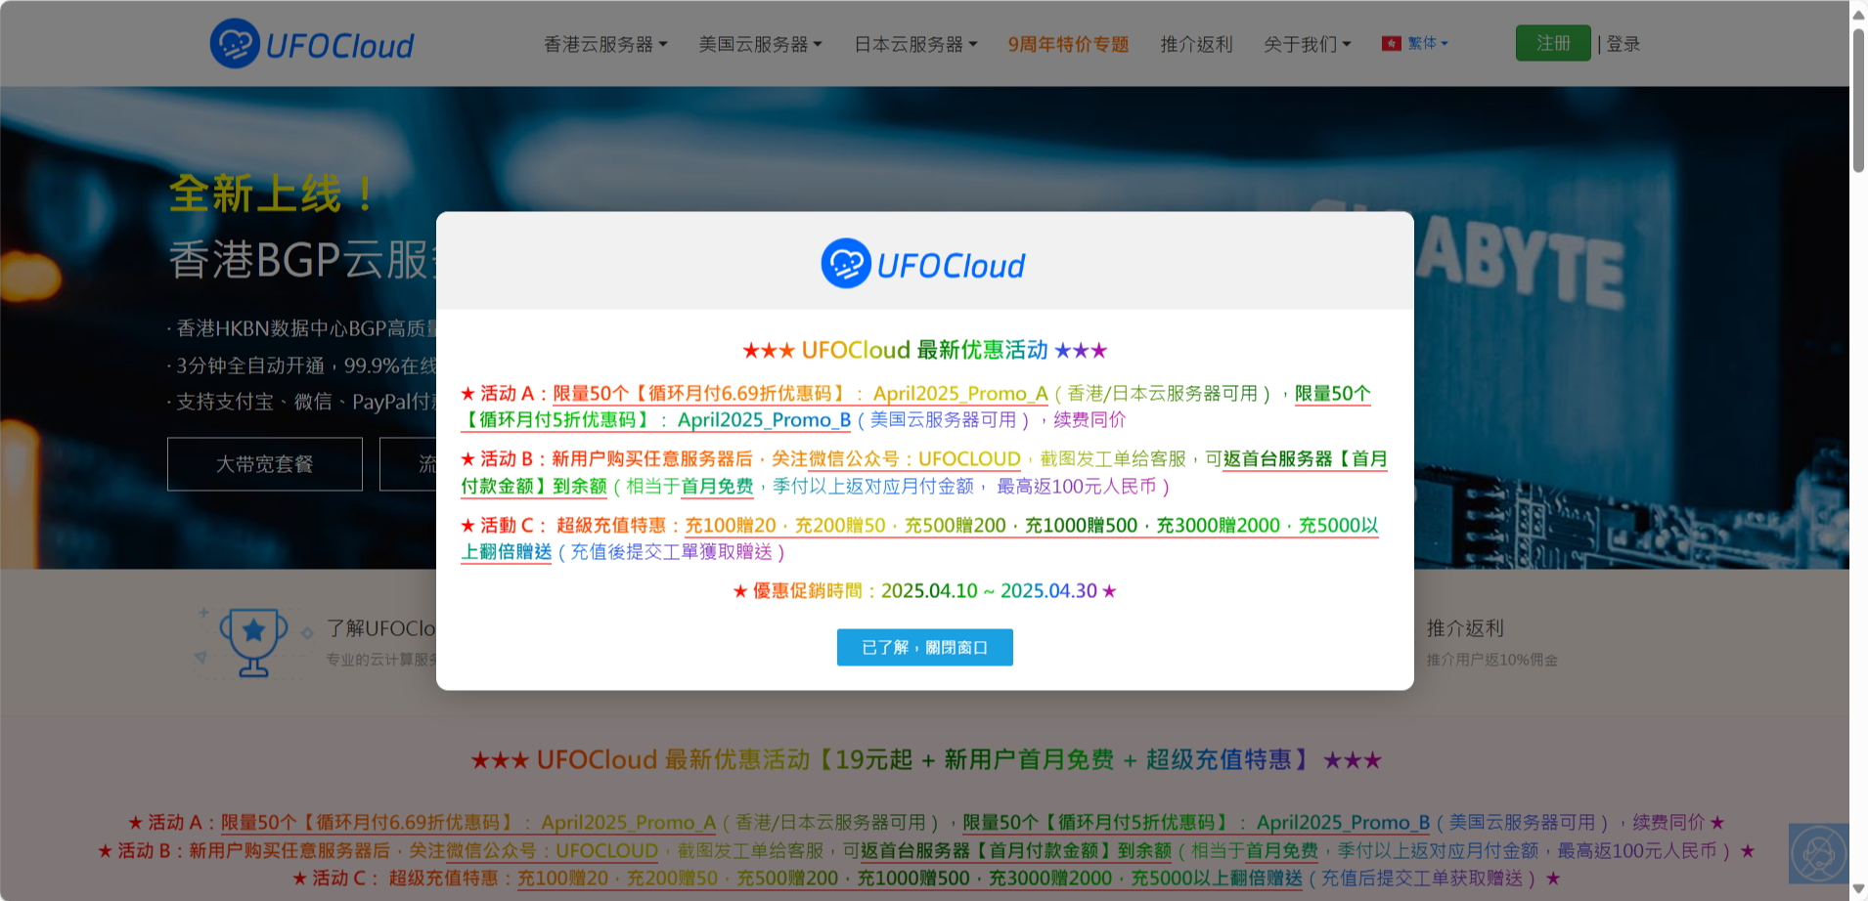
Task: Click the April2025_Promo_A promo code in the popup
Action: (959, 394)
